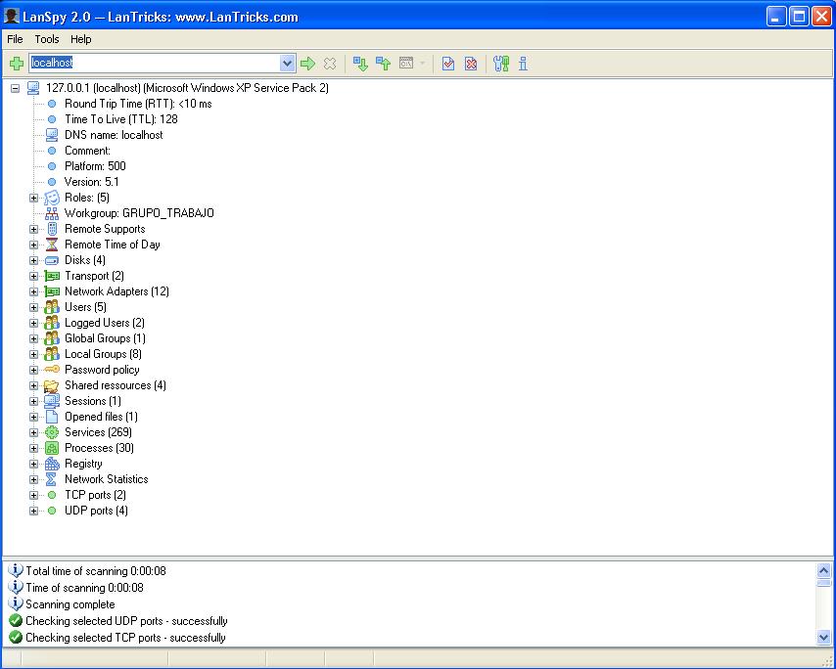Click the Logged Users people icon
The width and height of the screenshot is (836, 669).
point(52,323)
